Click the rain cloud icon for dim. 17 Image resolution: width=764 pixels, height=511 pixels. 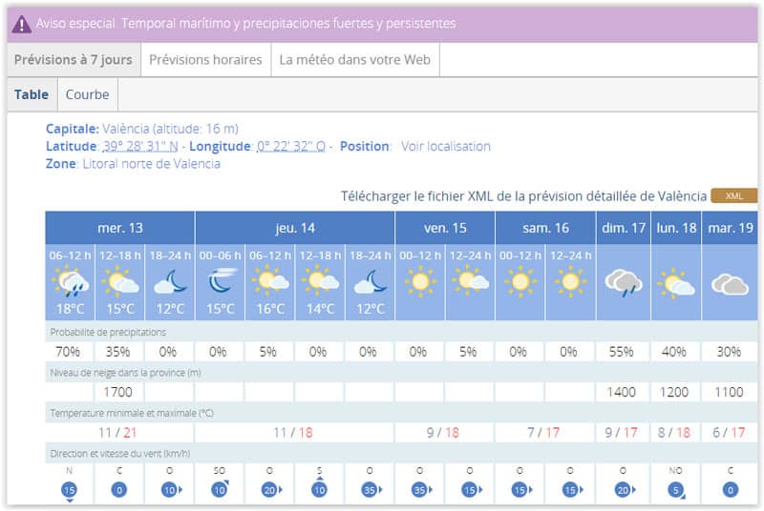[621, 282]
